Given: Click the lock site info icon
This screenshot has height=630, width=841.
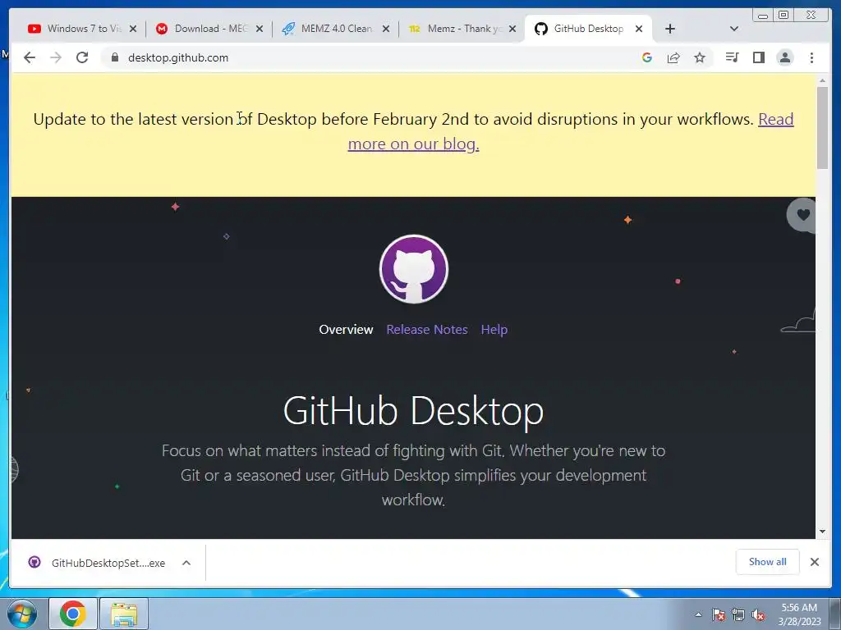Looking at the screenshot, I should [x=114, y=57].
